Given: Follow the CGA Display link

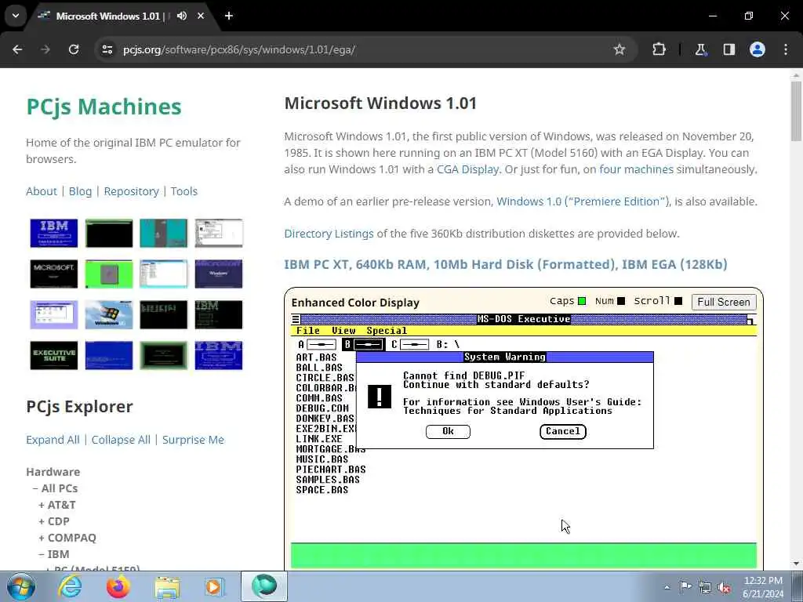Looking at the screenshot, I should tap(467, 169).
